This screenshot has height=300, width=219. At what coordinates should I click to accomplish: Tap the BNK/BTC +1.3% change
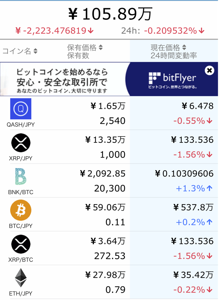click(x=194, y=188)
